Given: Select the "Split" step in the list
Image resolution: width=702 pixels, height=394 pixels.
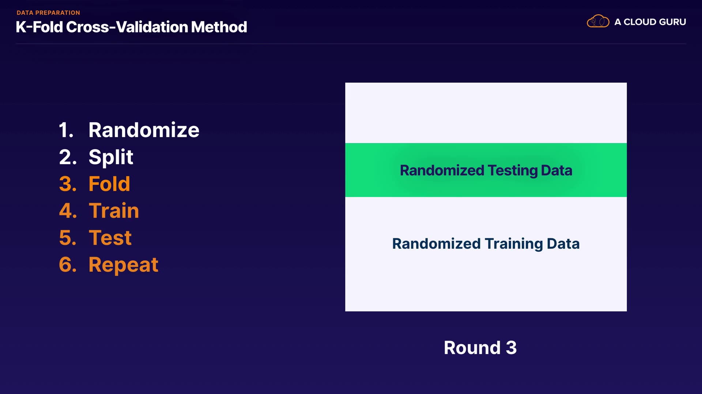Looking at the screenshot, I should (111, 157).
